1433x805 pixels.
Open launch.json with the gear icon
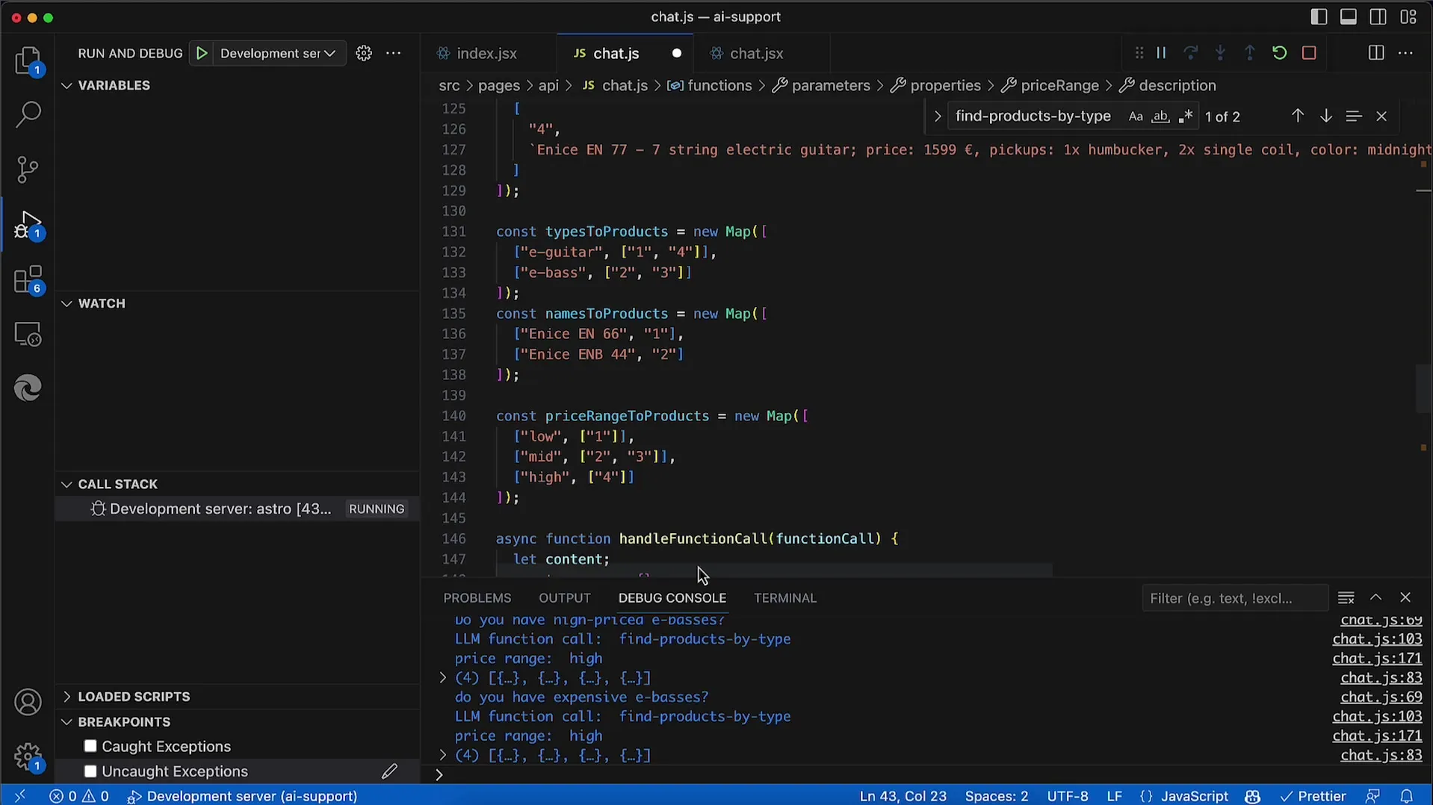click(x=364, y=53)
